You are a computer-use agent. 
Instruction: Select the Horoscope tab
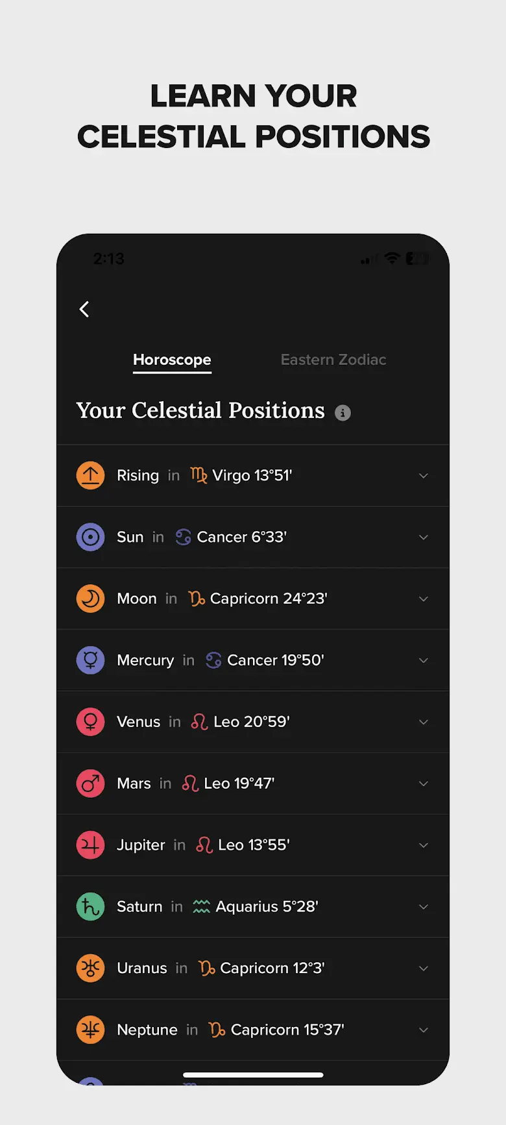tap(172, 360)
